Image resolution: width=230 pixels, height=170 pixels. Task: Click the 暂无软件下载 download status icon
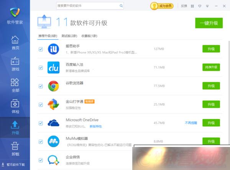pos(3,164)
